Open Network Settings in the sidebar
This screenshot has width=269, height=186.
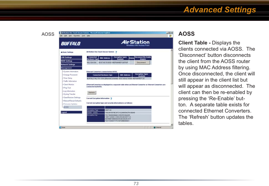[71, 64]
